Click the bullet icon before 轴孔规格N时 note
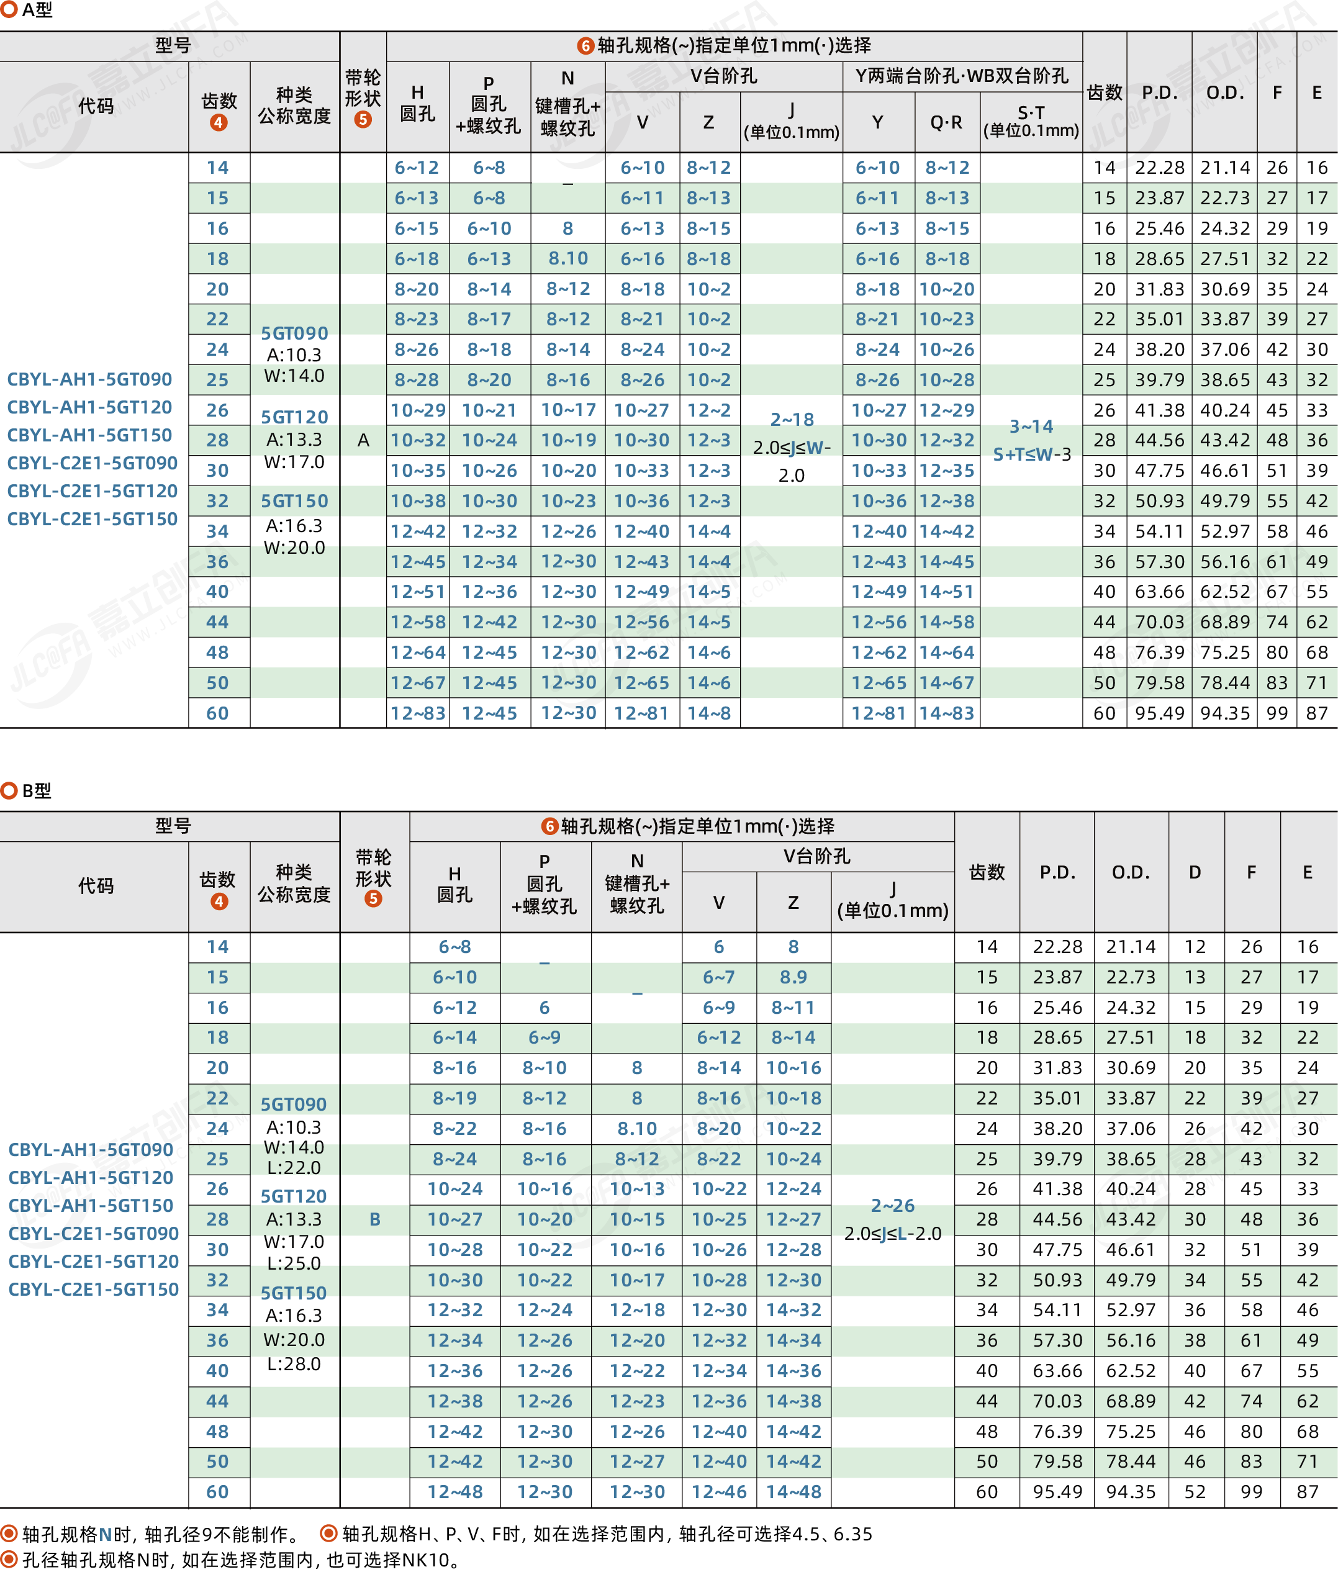1338x1572 pixels. tap(9, 1534)
